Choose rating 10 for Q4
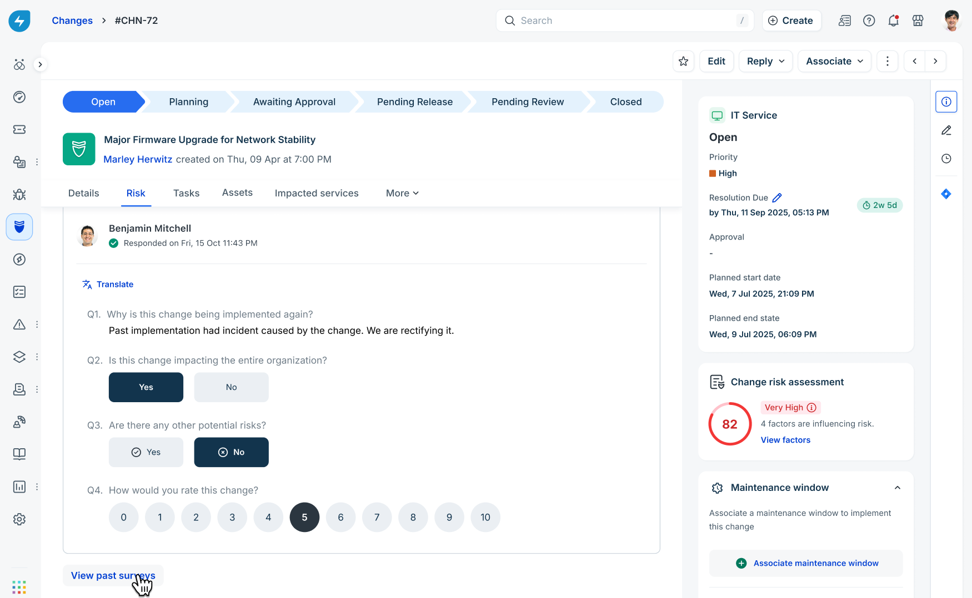This screenshot has width=972, height=598. (x=485, y=517)
